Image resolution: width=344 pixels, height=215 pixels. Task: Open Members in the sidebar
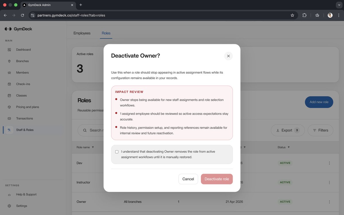coord(22,73)
